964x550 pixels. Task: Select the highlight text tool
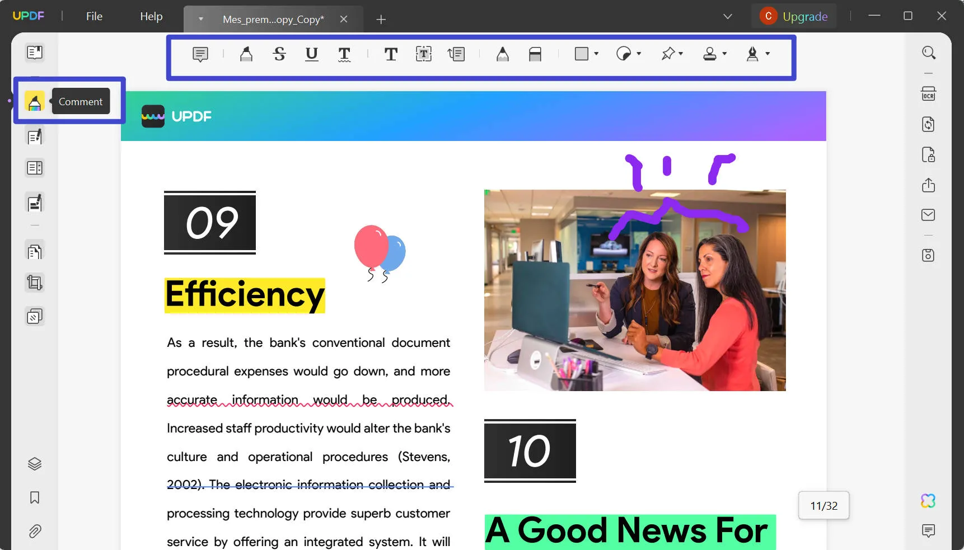(246, 54)
